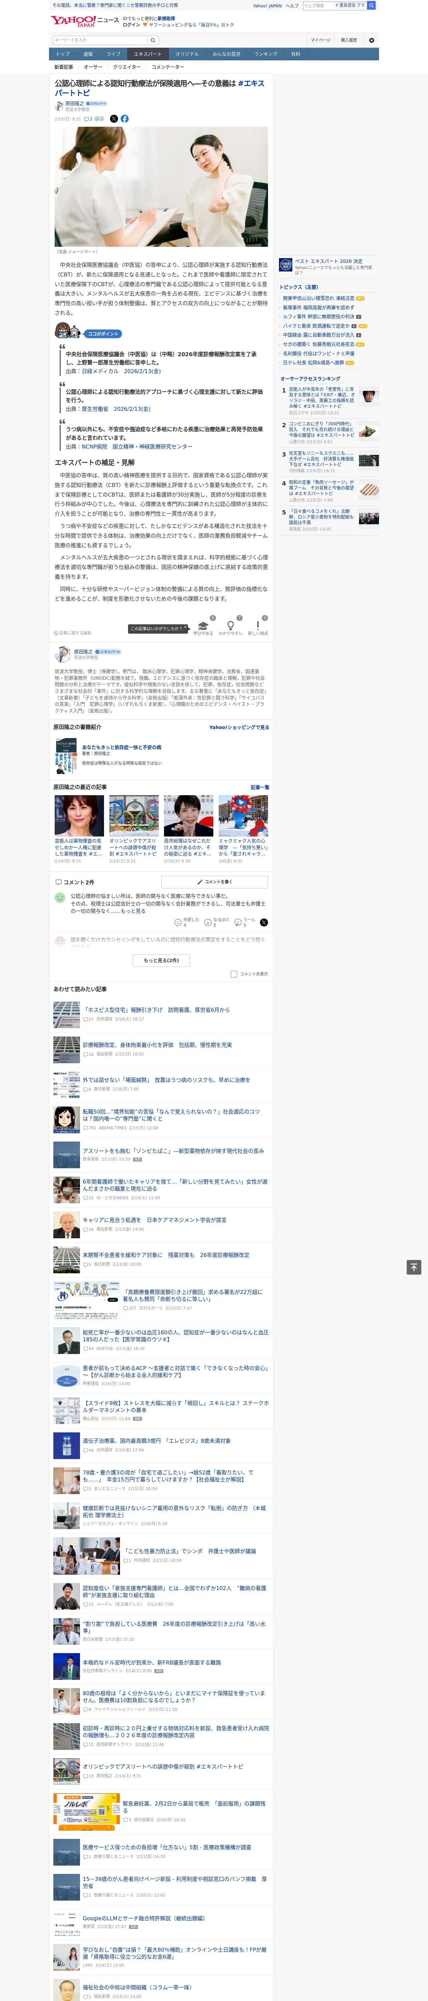Open the 速報 navigation tab
The width and height of the screenshot is (428, 2001).
[x=88, y=54]
